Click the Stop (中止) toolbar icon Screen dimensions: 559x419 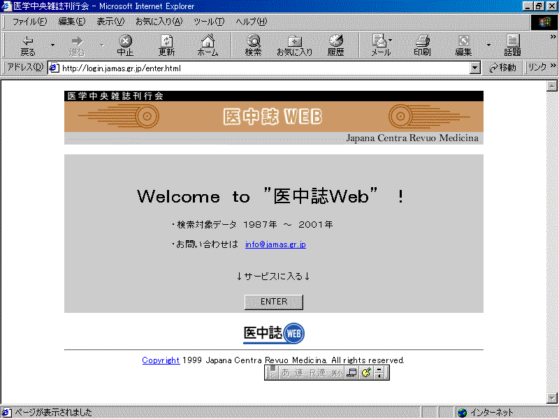click(125, 45)
